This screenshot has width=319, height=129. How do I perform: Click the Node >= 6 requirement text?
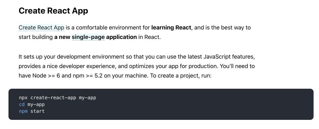pyautogui.click(x=46, y=76)
